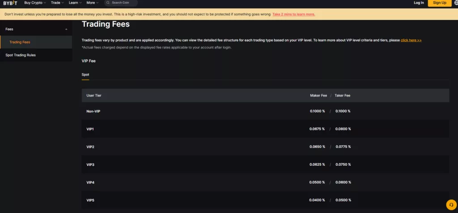Viewport: 458px width, 213px height.
Task: Focus the Search Coin input field
Action: pyautogui.click(x=121, y=3)
